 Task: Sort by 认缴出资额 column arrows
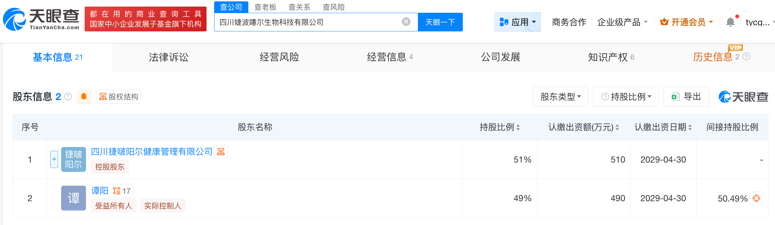click(617, 127)
